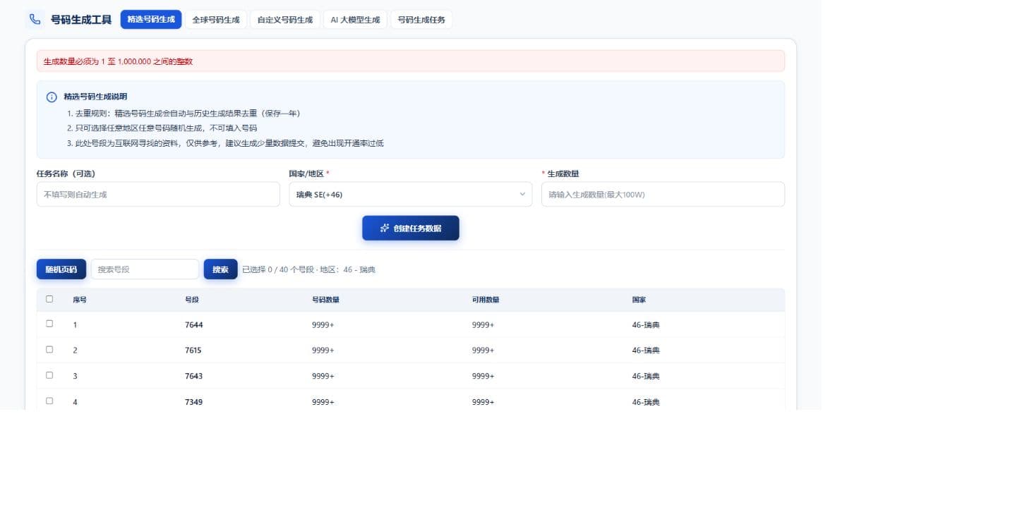Click the 号码生成工具 title
The image size is (1027, 512).
click(x=81, y=20)
